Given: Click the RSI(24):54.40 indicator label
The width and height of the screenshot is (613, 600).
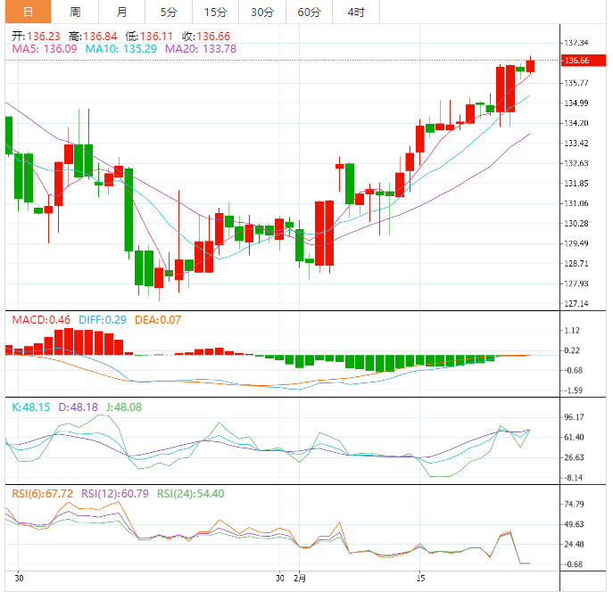Looking at the screenshot, I should pyautogui.click(x=191, y=493).
